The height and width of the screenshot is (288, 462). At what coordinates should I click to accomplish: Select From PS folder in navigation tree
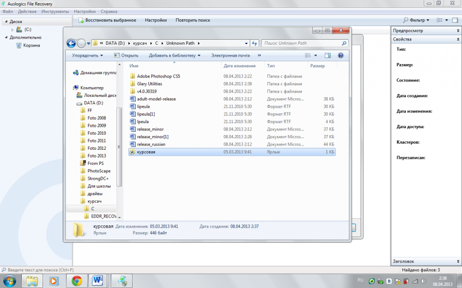96,164
